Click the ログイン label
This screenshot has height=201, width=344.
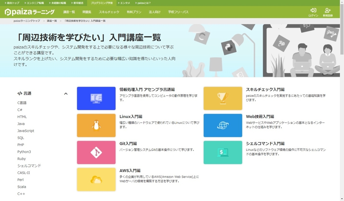click(x=313, y=16)
